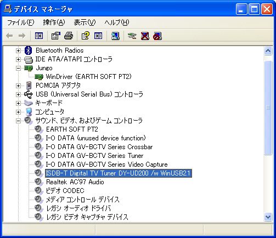Screen dimensions: 276x238
Task: Click the USB controller category icon
Action: 29,94
